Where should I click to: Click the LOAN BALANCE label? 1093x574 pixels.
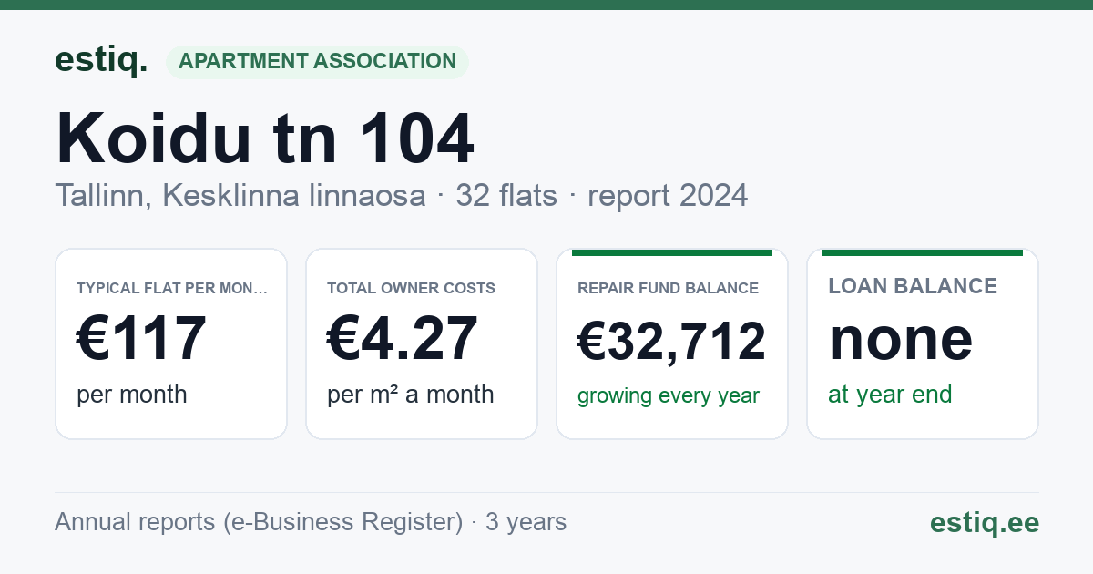(913, 286)
